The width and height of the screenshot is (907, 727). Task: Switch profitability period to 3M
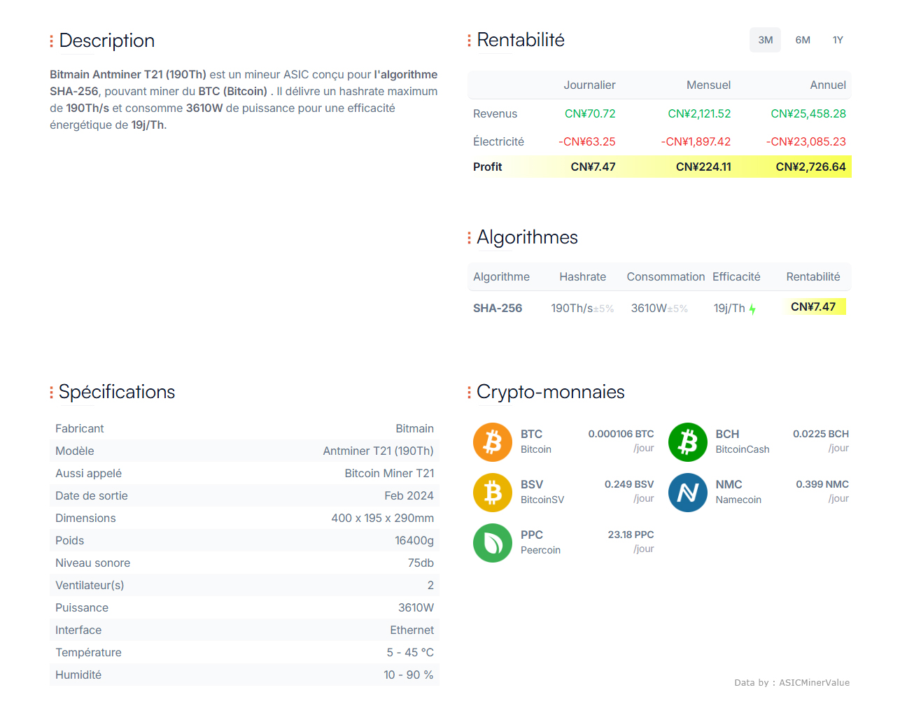click(765, 40)
